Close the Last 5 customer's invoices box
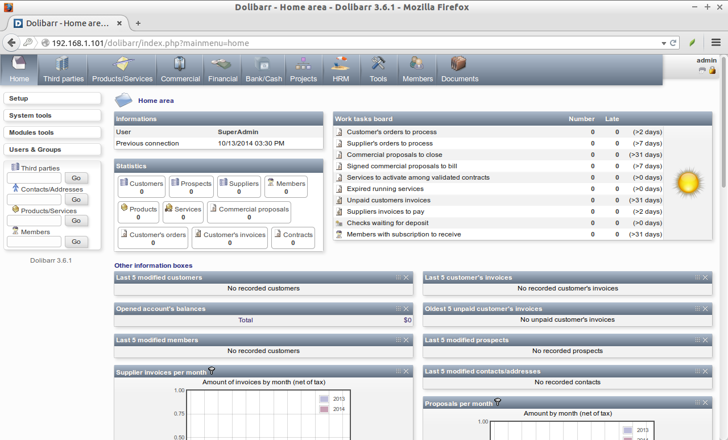The height and width of the screenshot is (440, 728). click(705, 277)
